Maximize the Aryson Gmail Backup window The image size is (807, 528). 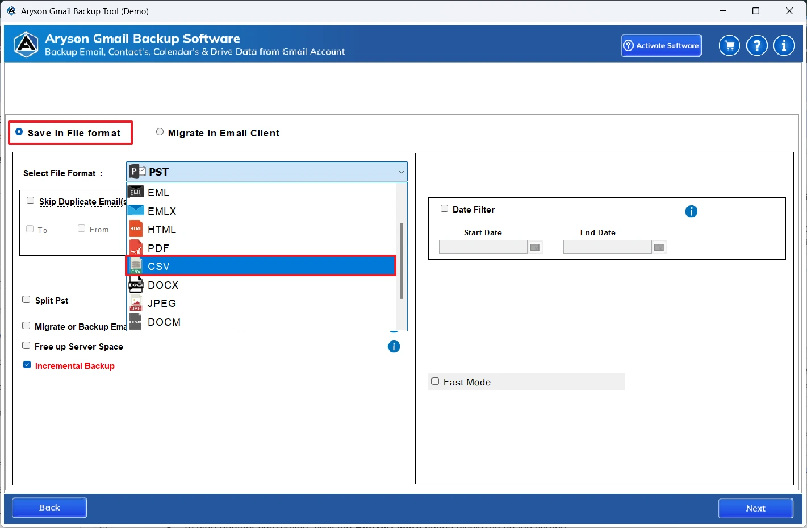(756, 11)
